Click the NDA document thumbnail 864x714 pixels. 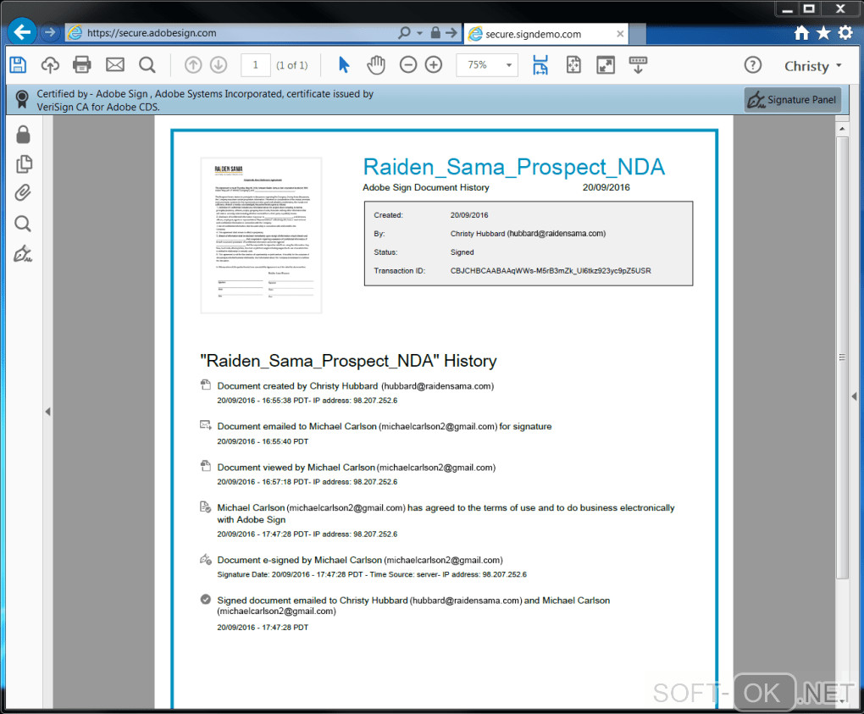coord(261,235)
